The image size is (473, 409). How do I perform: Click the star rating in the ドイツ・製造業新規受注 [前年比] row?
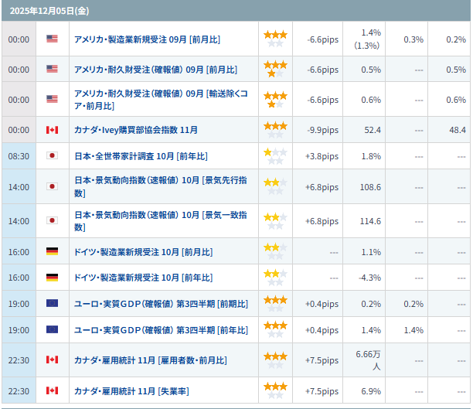pos(275,277)
